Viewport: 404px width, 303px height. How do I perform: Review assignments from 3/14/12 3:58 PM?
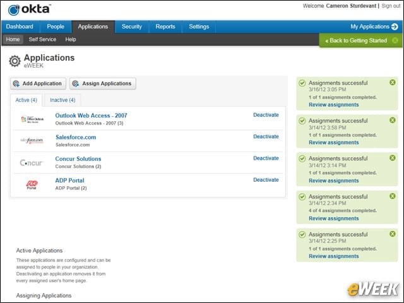[x=334, y=143]
